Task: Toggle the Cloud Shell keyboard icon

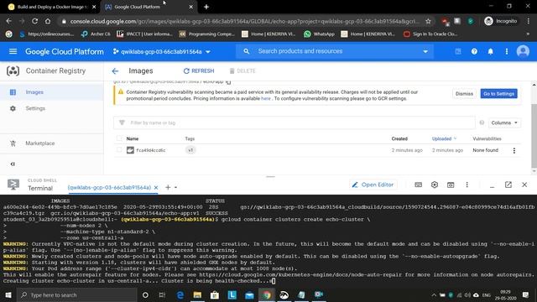Action: (x=418, y=185)
